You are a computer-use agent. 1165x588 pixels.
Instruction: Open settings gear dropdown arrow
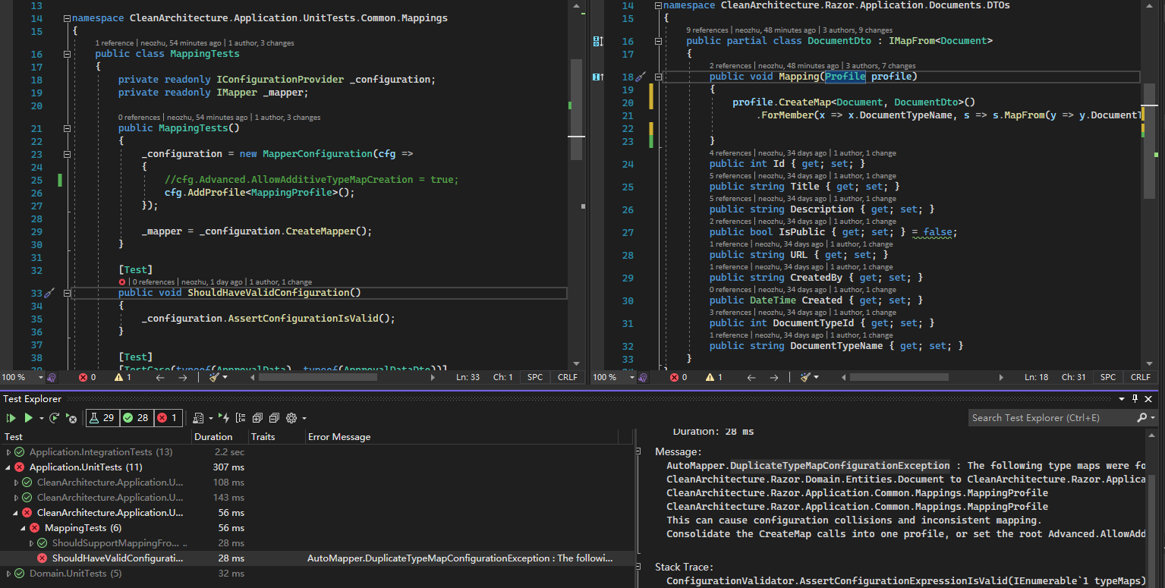coord(304,418)
